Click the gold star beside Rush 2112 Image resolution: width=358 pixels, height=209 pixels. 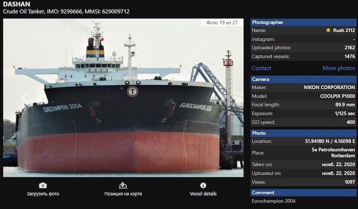point(328,30)
